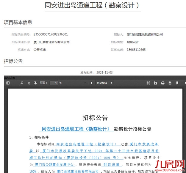Screen dimensions: 186x173
Task: Zoom out with the minus button
Action: point(85,83)
